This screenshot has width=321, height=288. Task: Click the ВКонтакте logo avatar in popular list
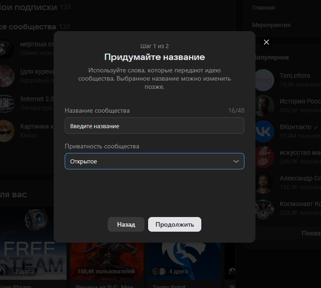coord(265,130)
